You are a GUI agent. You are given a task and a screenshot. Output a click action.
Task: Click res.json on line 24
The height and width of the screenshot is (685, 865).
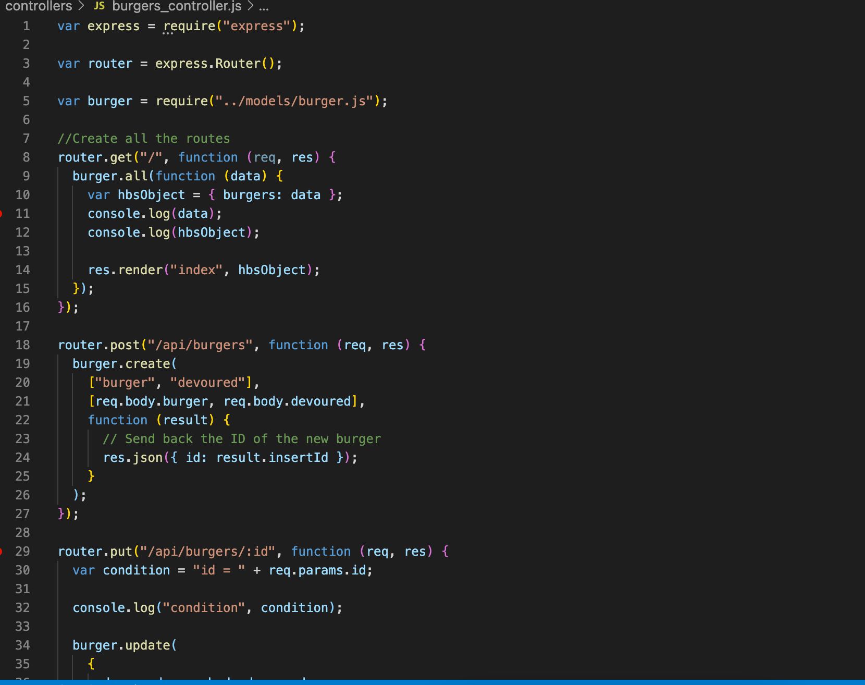(x=133, y=458)
